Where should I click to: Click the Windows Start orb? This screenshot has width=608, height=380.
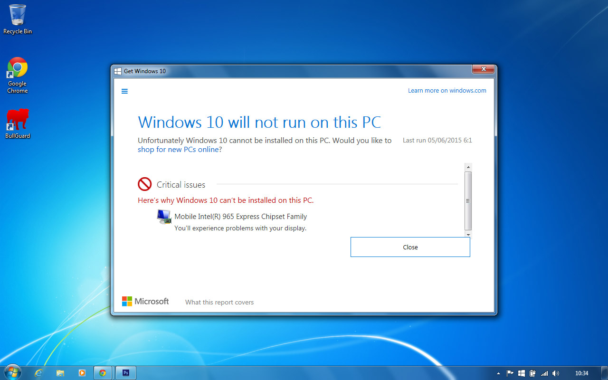coord(12,373)
